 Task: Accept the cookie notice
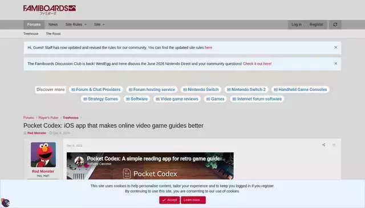tap(169, 200)
